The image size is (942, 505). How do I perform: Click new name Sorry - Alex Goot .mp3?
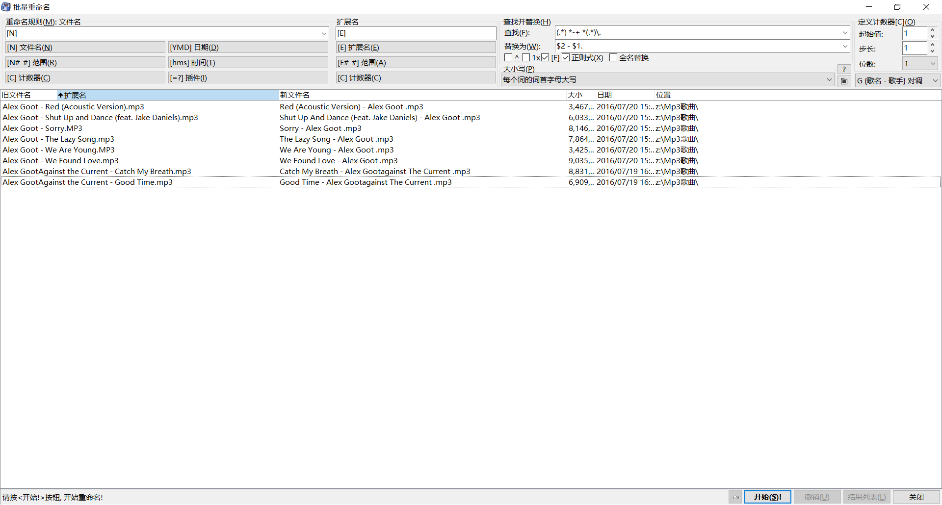click(x=320, y=128)
